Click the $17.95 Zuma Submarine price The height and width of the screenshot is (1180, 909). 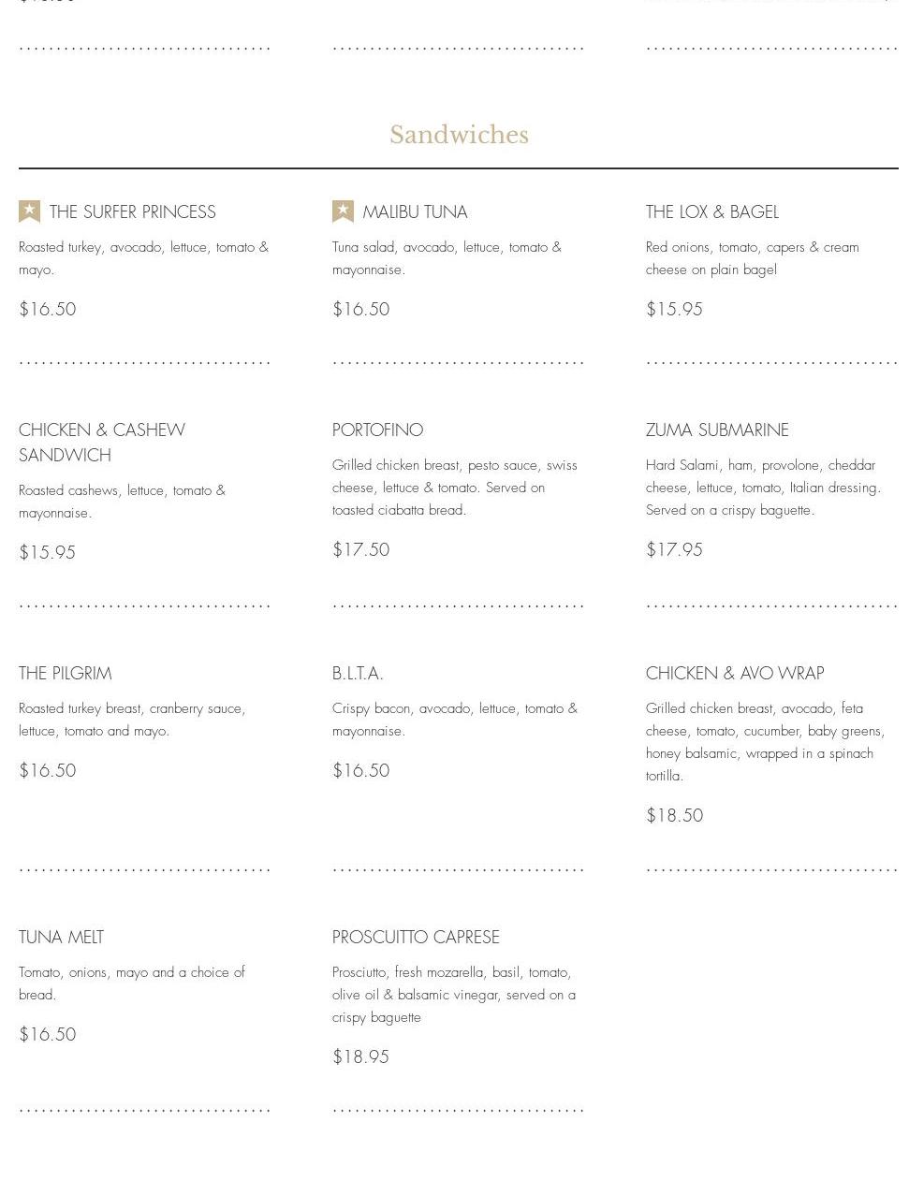(674, 550)
